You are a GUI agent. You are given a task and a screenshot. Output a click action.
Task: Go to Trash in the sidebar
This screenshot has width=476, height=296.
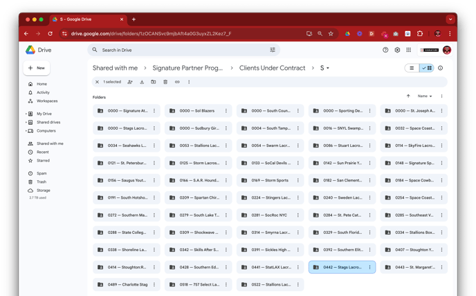click(x=42, y=181)
